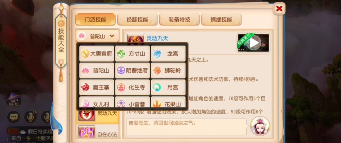Choose 化生寺 sect entry
The width and height of the screenshot is (341, 143).
133,87
